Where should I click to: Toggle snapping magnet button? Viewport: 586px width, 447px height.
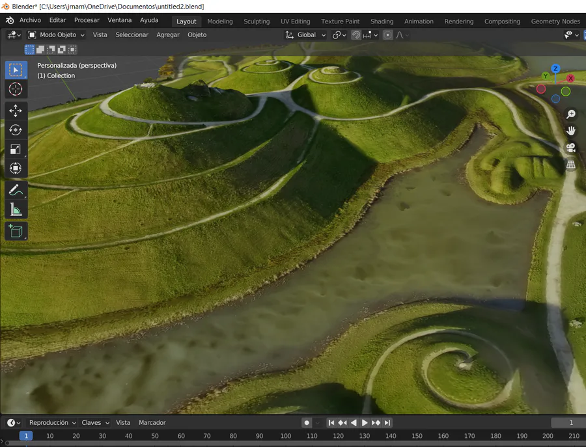coord(356,35)
